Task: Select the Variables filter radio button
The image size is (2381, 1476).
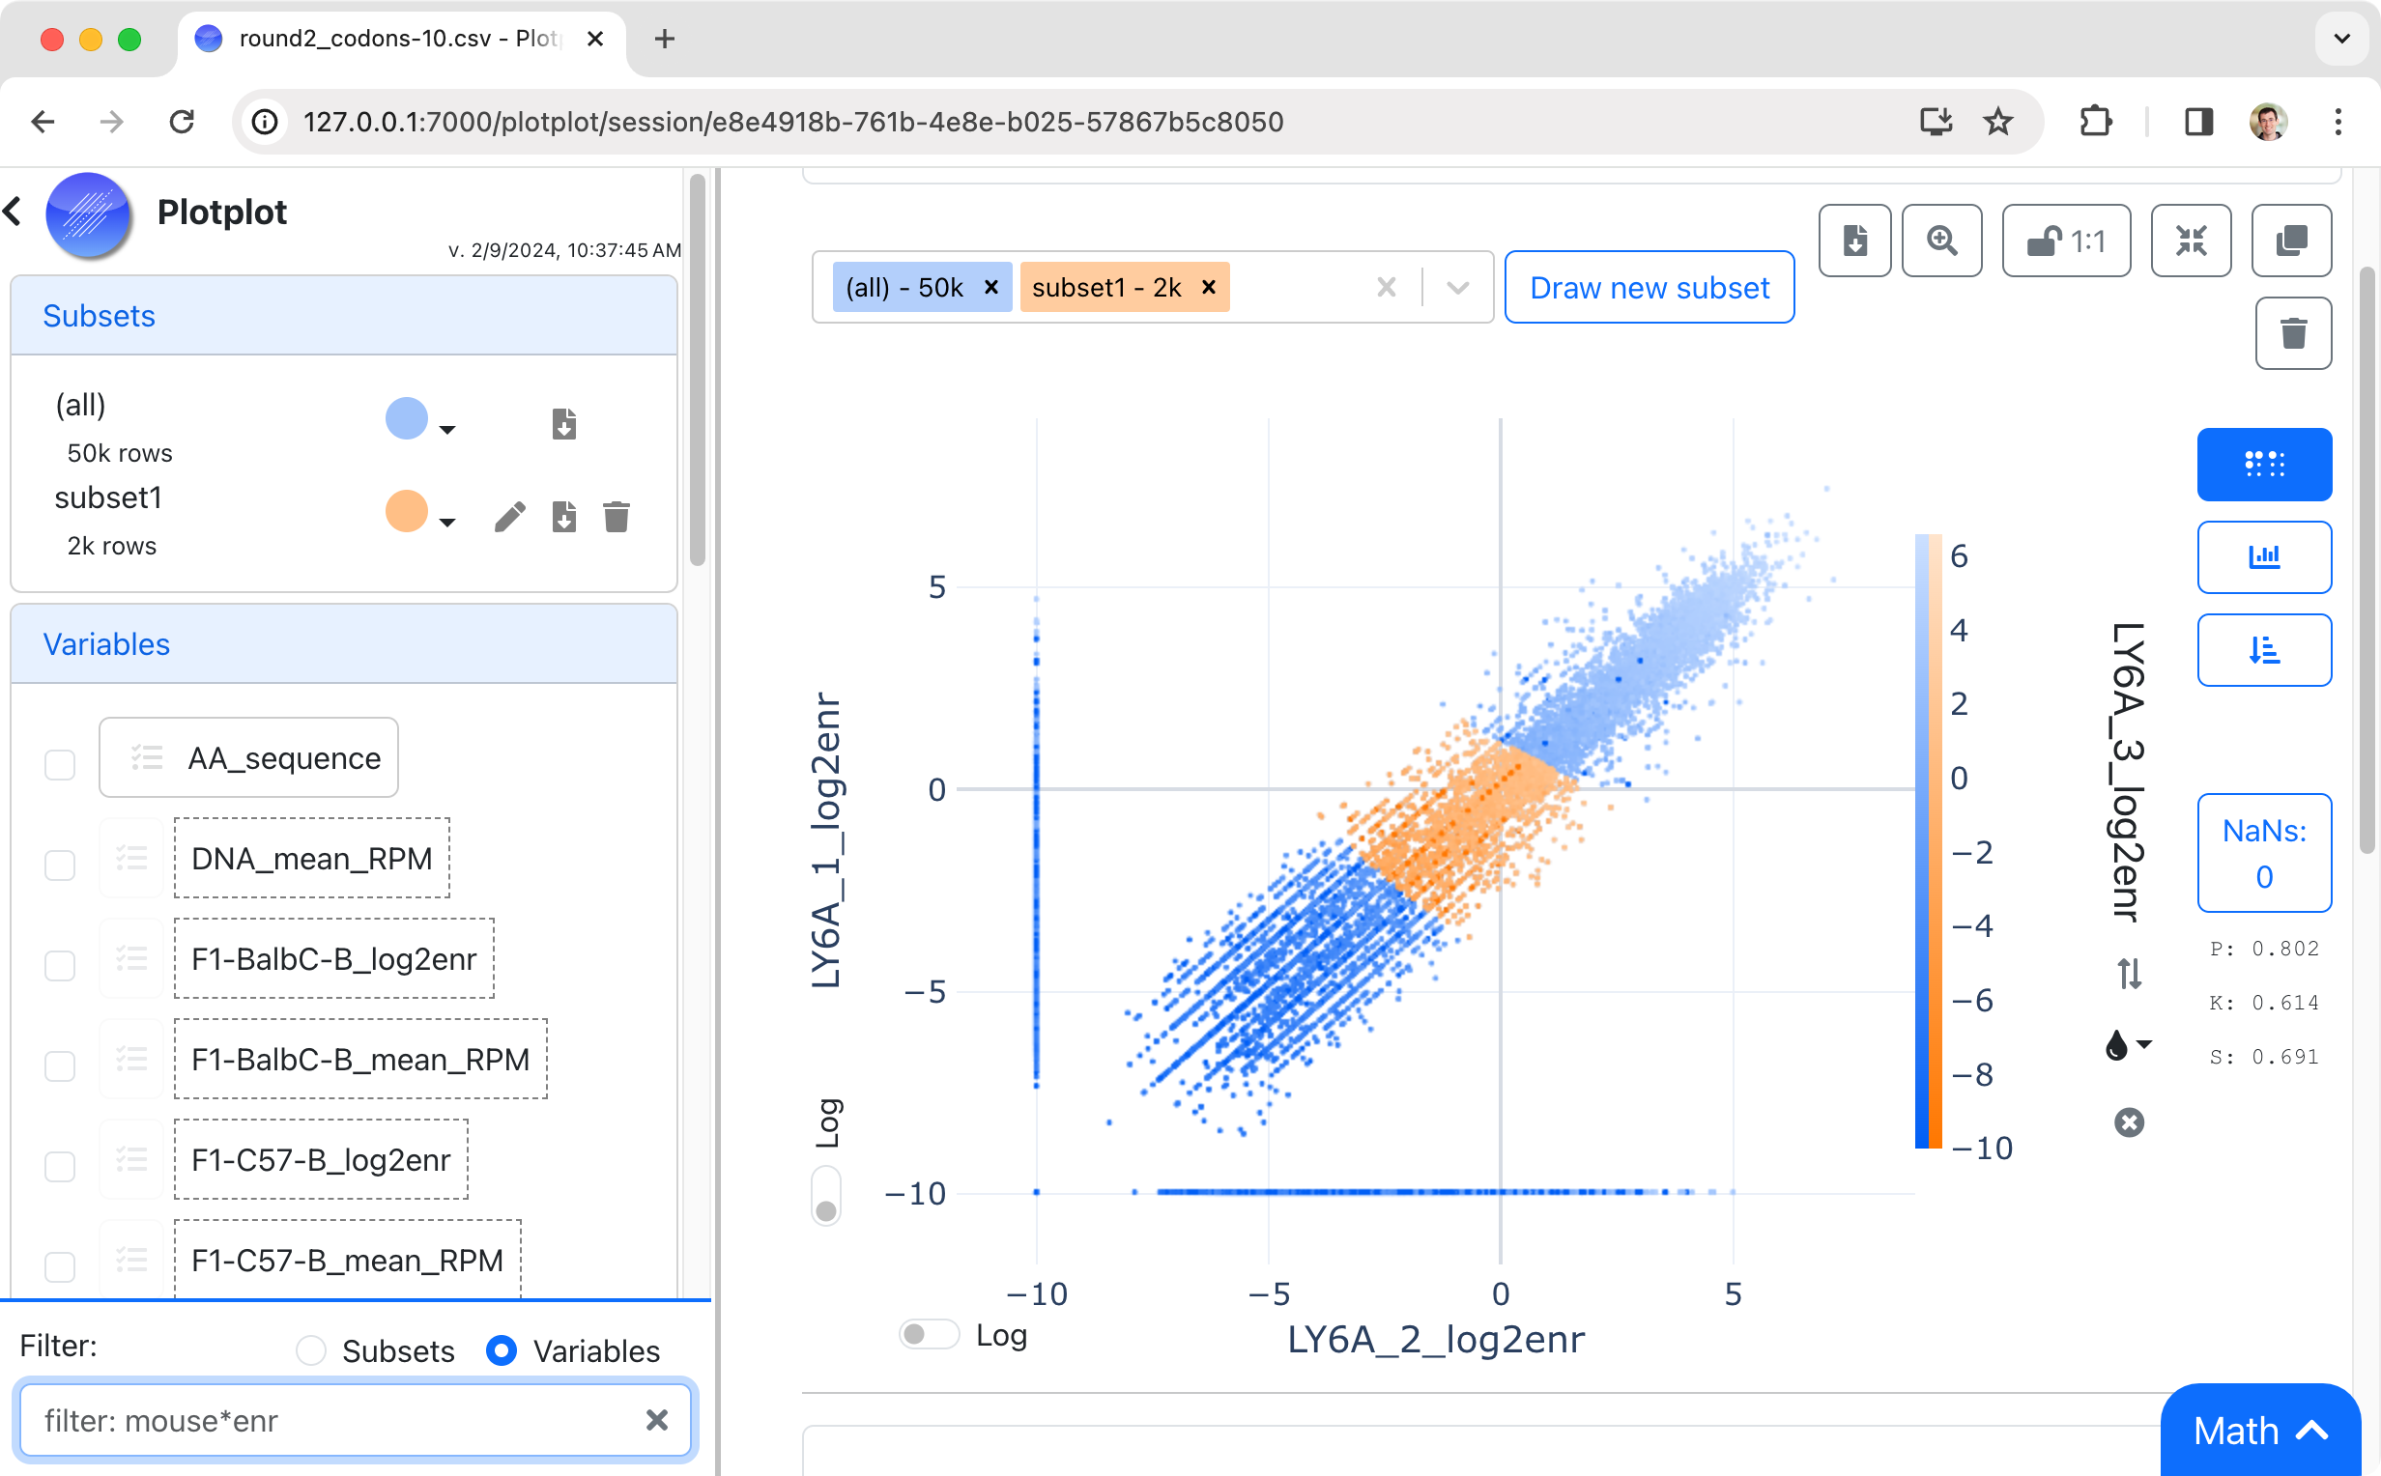Action: [x=502, y=1350]
